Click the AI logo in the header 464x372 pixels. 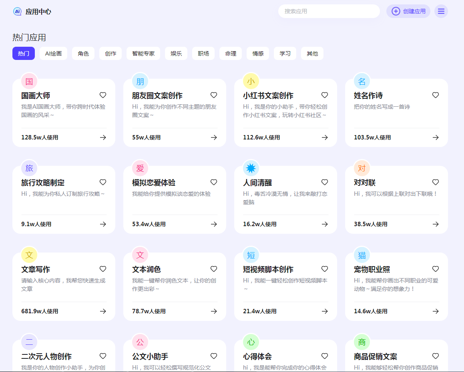click(17, 11)
